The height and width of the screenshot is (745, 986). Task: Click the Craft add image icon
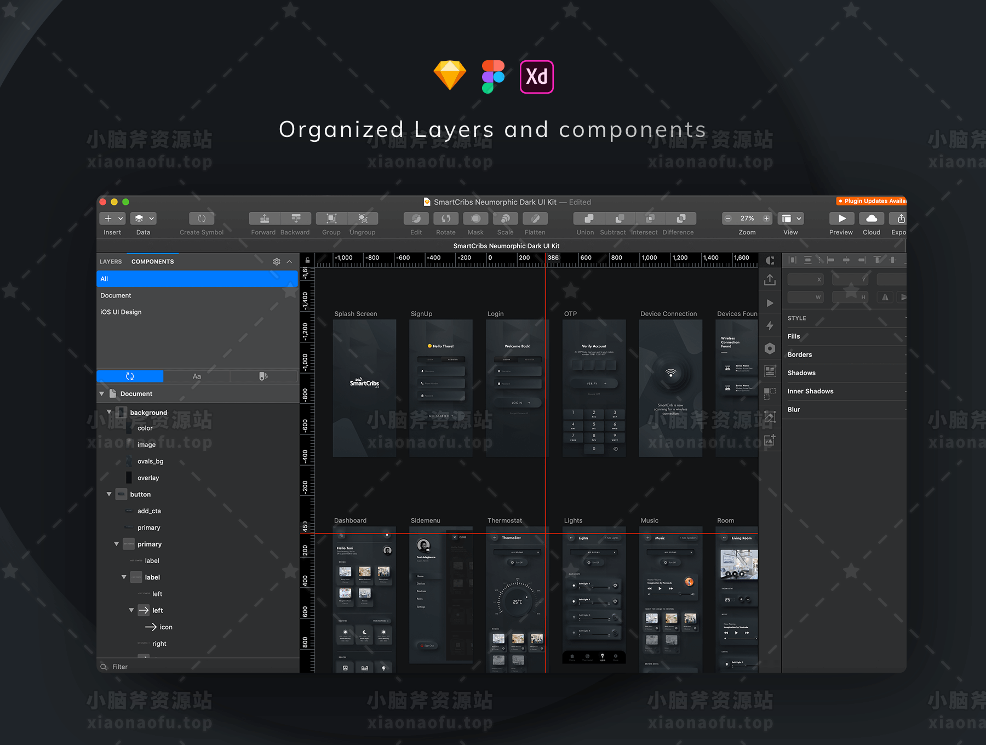[770, 440]
